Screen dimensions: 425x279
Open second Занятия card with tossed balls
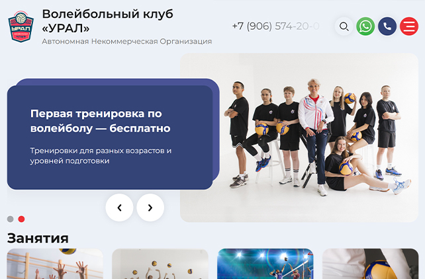[160, 264]
